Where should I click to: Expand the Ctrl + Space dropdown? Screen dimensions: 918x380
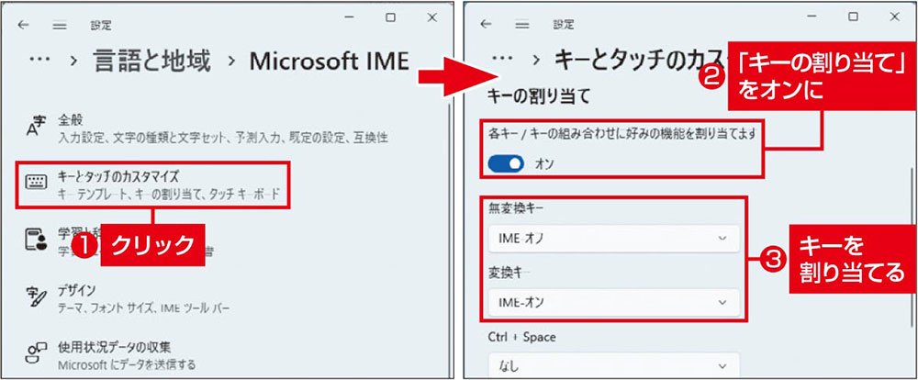click(x=613, y=366)
